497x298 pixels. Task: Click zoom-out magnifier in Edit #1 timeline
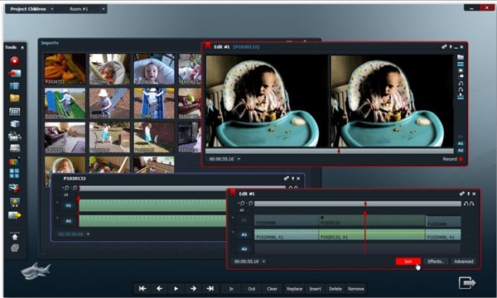250,204
